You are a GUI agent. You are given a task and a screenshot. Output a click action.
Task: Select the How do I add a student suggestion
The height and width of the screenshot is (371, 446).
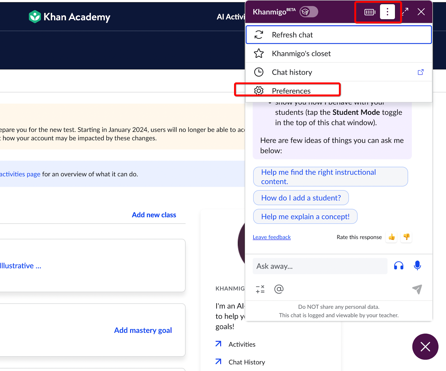[x=301, y=198]
